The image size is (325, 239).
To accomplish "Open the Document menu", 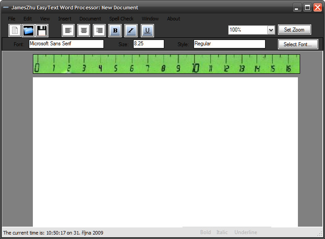I will 90,19.
